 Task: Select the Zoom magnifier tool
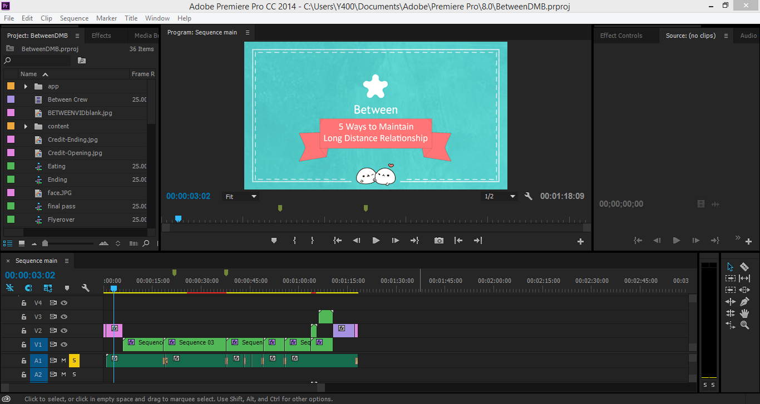point(744,325)
